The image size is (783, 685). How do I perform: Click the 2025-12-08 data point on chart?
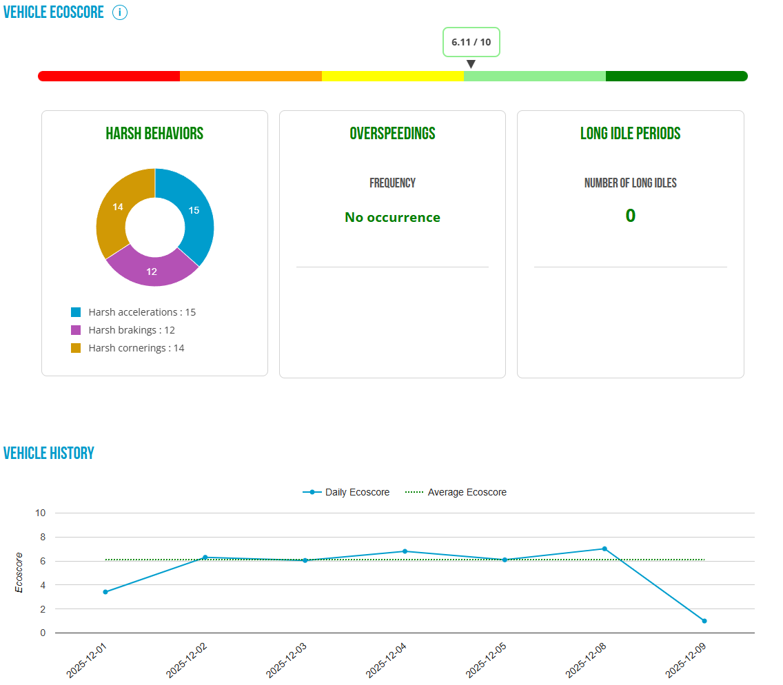click(x=604, y=549)
